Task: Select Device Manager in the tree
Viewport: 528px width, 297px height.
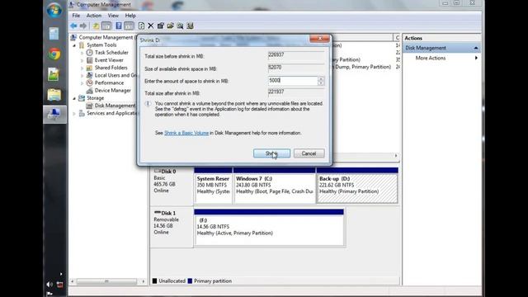Action: 113,91
